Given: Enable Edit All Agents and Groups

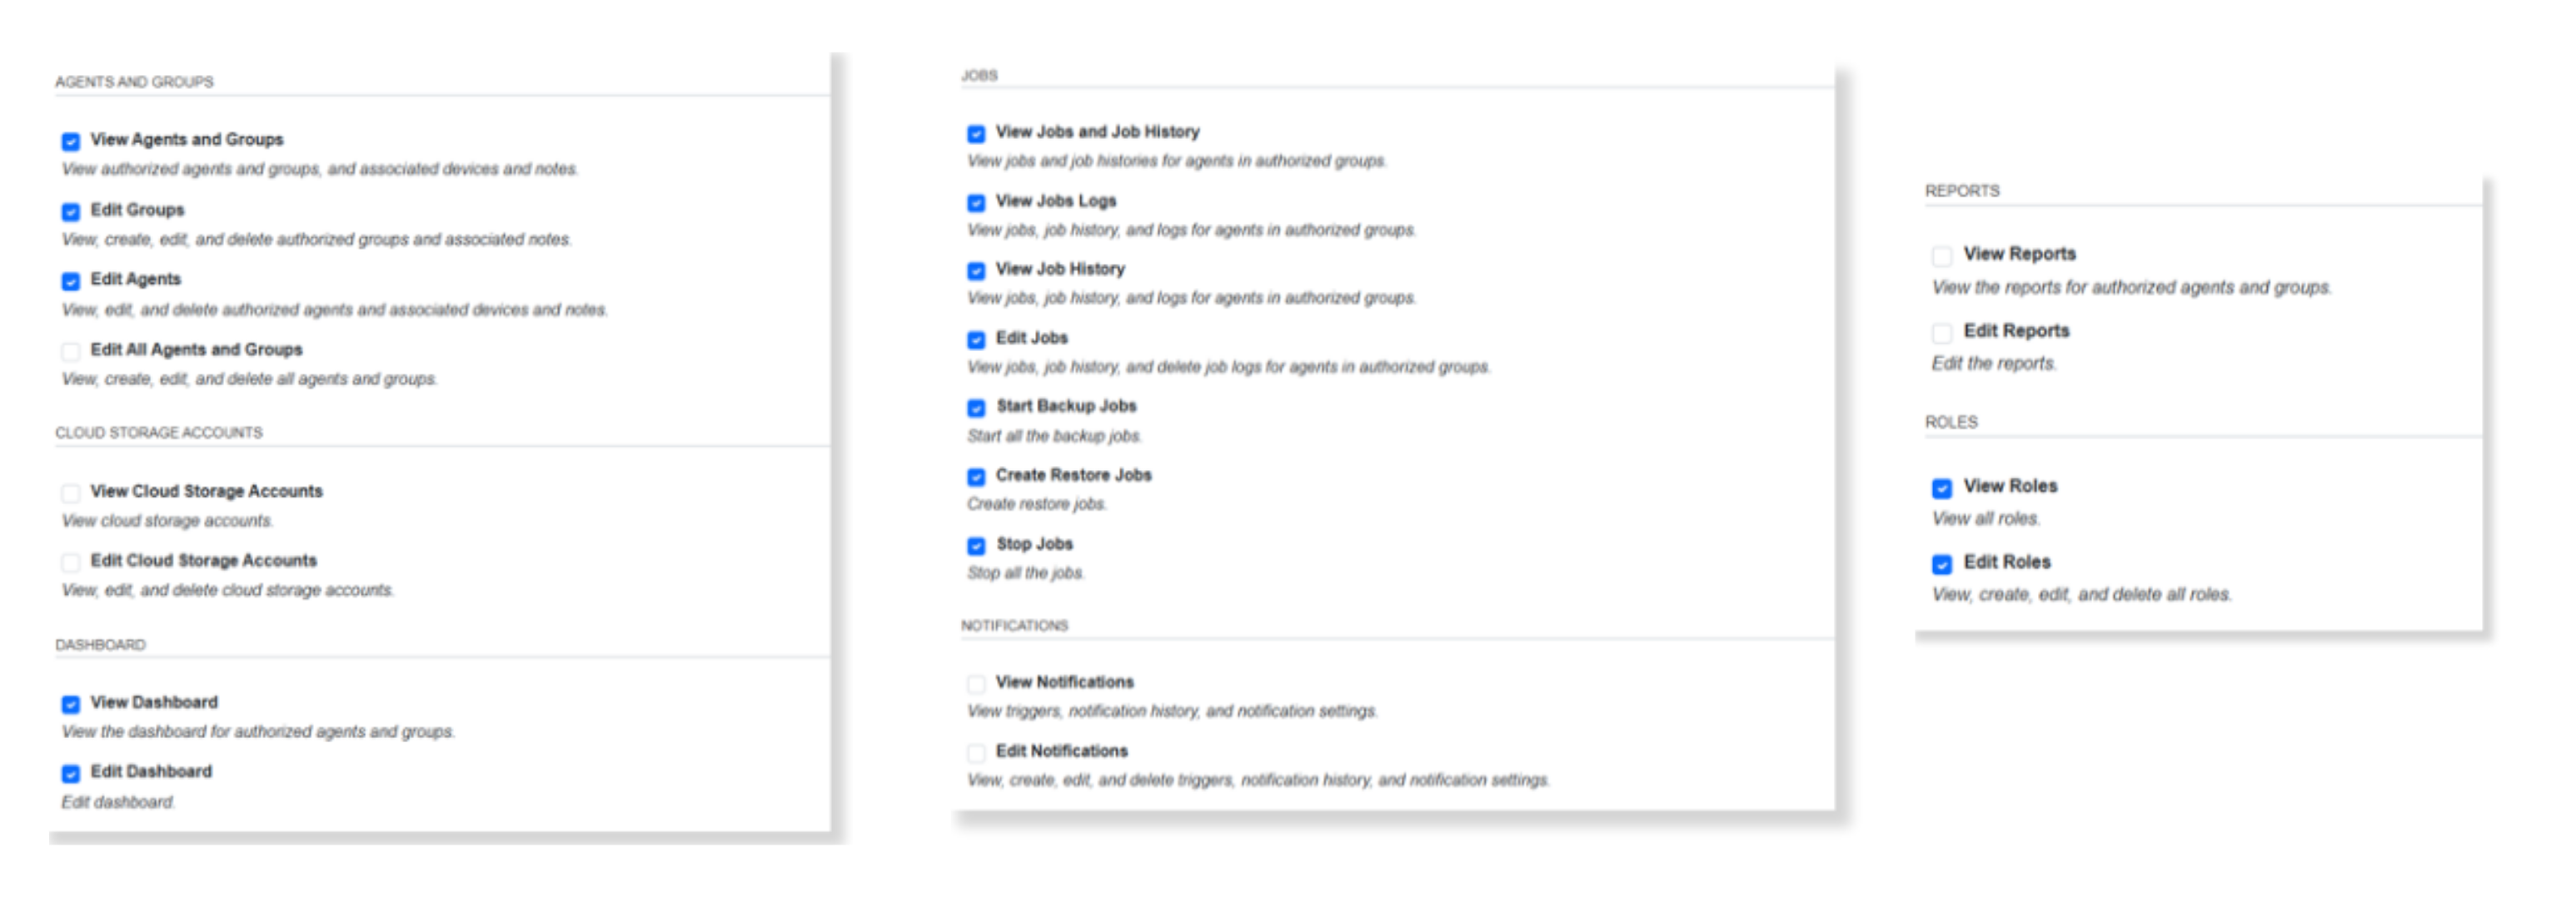Looking at the screenshot, I should 70,350.
